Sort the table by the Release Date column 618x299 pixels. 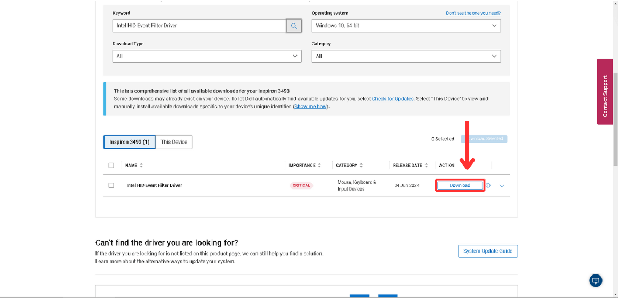[426, 166]
